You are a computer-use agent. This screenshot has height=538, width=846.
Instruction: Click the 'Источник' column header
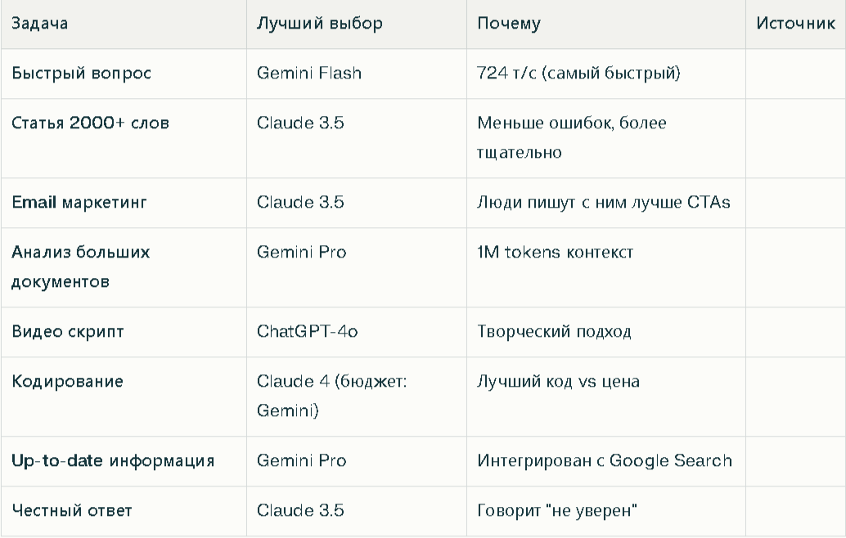[795, 23]
